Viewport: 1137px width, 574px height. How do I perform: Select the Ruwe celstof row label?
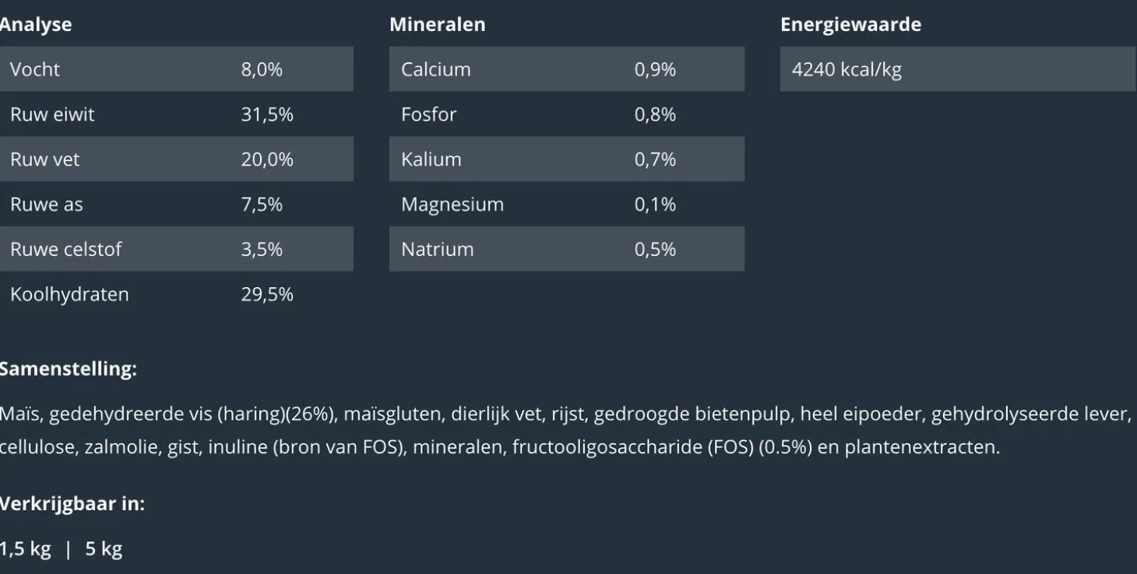(66, 250)
